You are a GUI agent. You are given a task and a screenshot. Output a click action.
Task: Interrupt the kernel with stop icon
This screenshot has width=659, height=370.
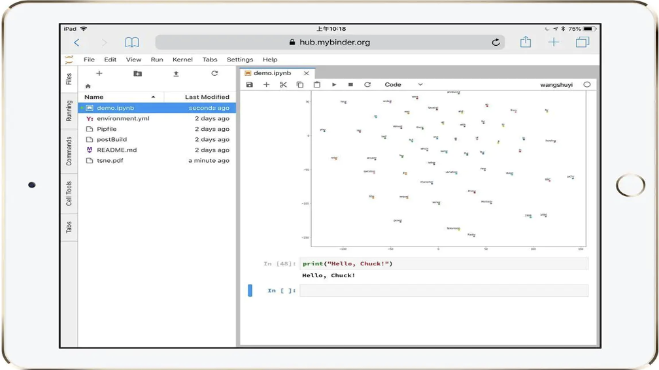[350, 84]
